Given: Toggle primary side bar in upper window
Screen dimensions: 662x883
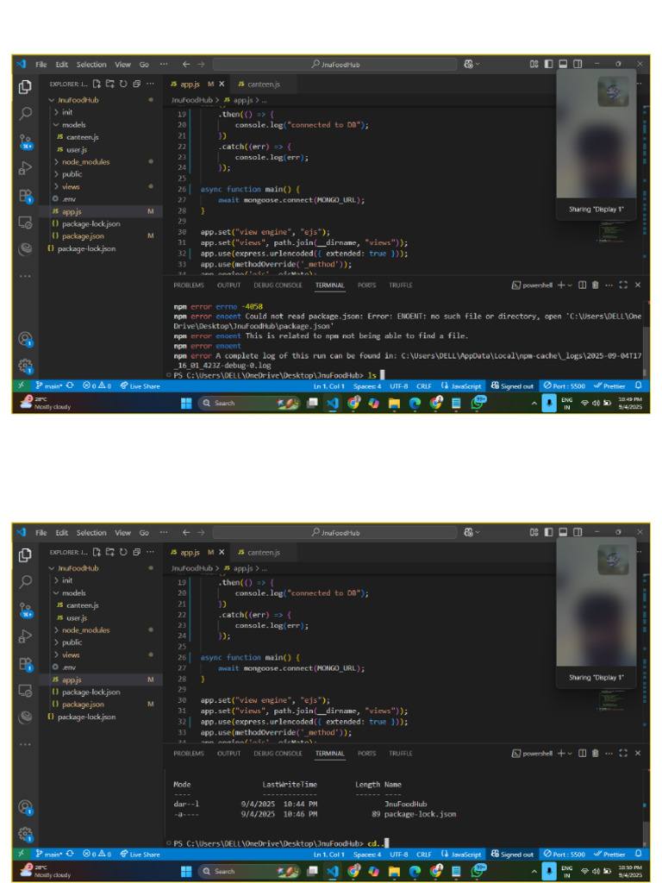Looking at the screenshot, I should pyautogui.click(x=548, y=64).
